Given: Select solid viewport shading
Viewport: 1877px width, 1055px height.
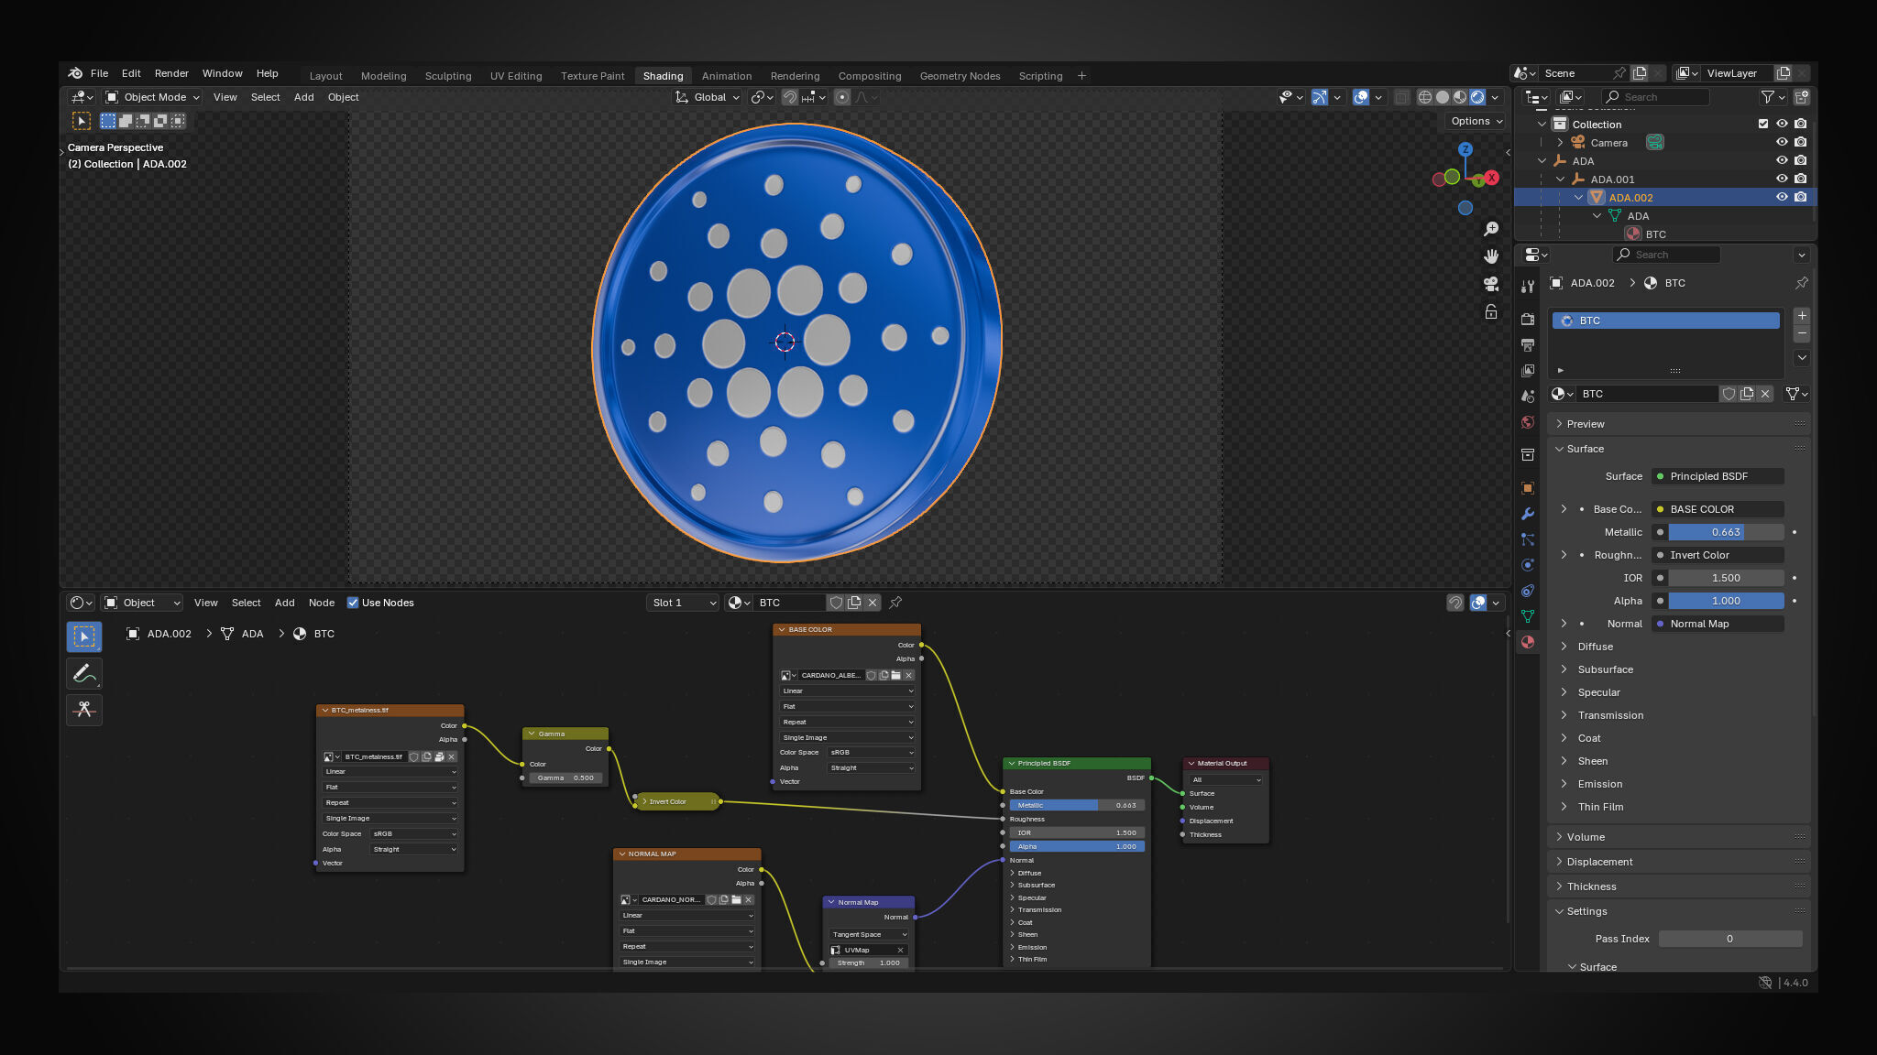Looking at the screenshot, I should point(1443,97).
